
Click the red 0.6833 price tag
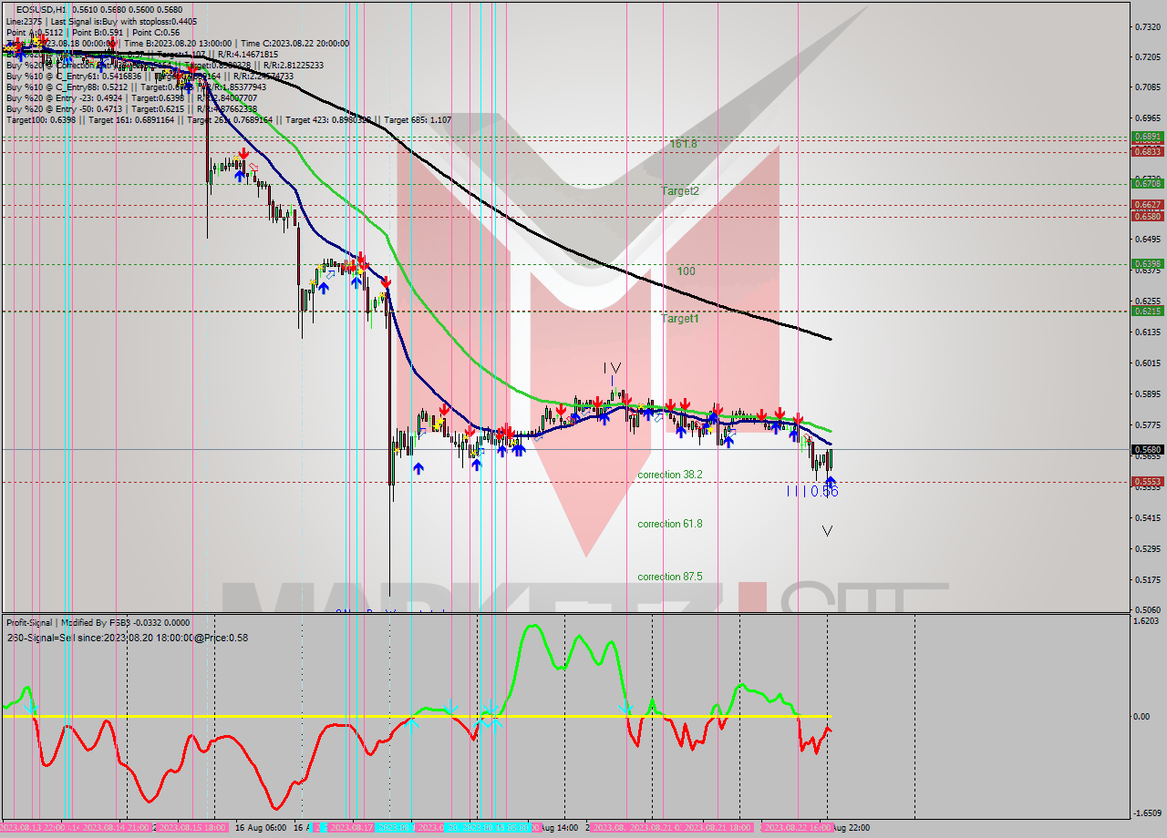pos(1146,152)
